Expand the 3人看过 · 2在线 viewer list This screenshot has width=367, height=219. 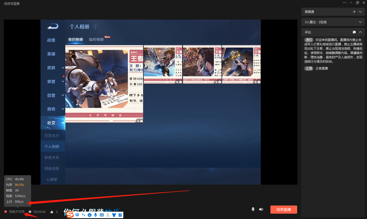tap(360, 22)
